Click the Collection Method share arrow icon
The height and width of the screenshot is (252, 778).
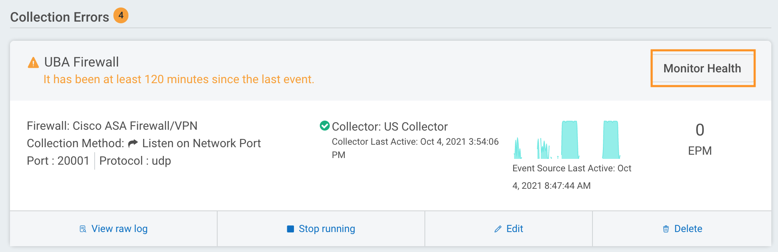tap(133, 143)
